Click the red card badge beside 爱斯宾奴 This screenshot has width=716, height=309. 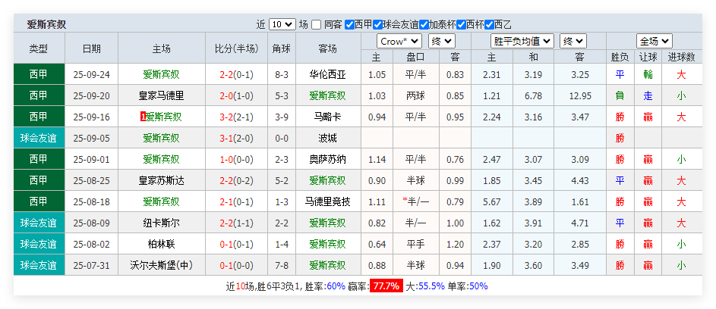coord(143,117)
